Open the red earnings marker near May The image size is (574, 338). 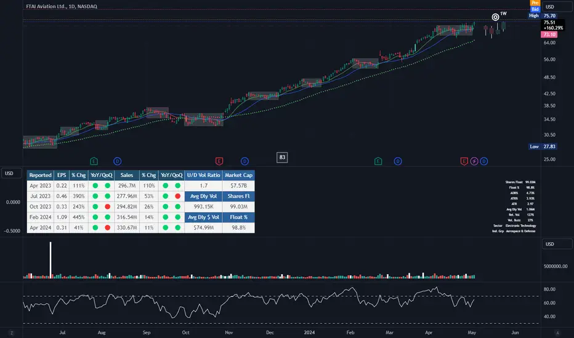(464, 161)
